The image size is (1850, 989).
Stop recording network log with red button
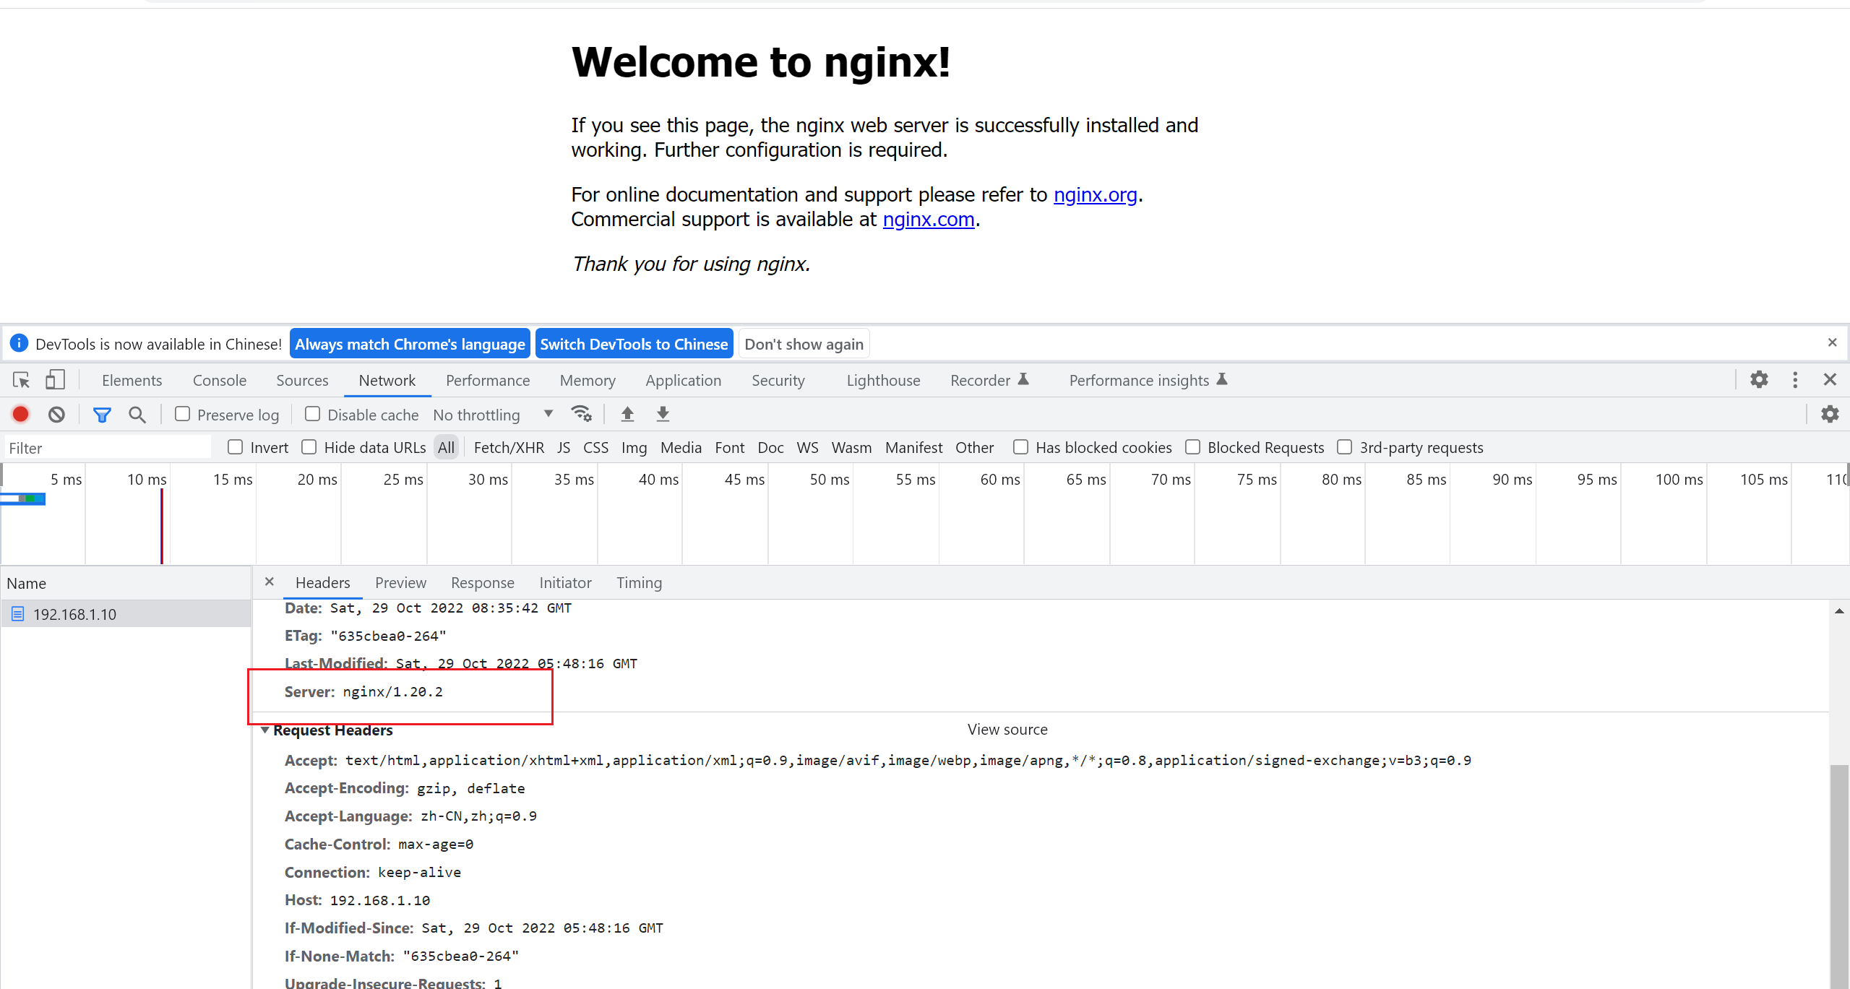[x=20, y=415]
